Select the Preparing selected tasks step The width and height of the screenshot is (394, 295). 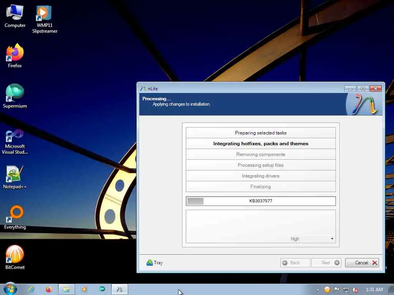click(x=260, y=133)
